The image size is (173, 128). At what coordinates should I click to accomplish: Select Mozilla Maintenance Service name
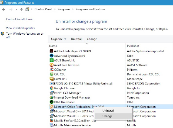click(72, 125)
